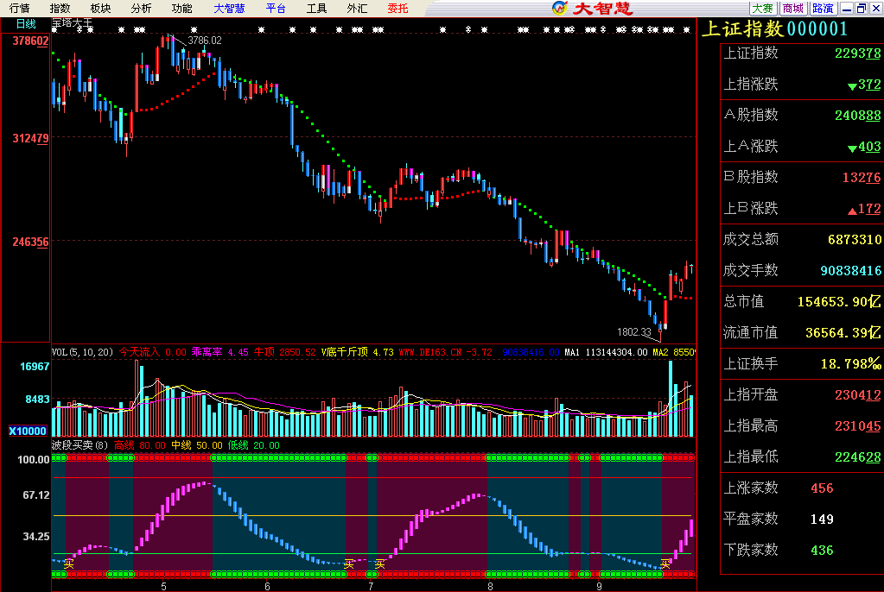Select the 流通市值 row
This screenshot has width=884, height=592.
(802, 332)
